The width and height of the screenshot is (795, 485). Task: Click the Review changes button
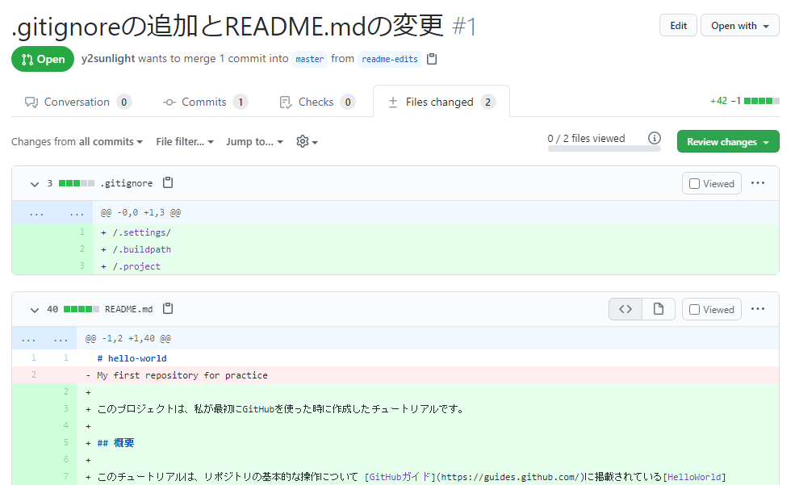[727, 142]
